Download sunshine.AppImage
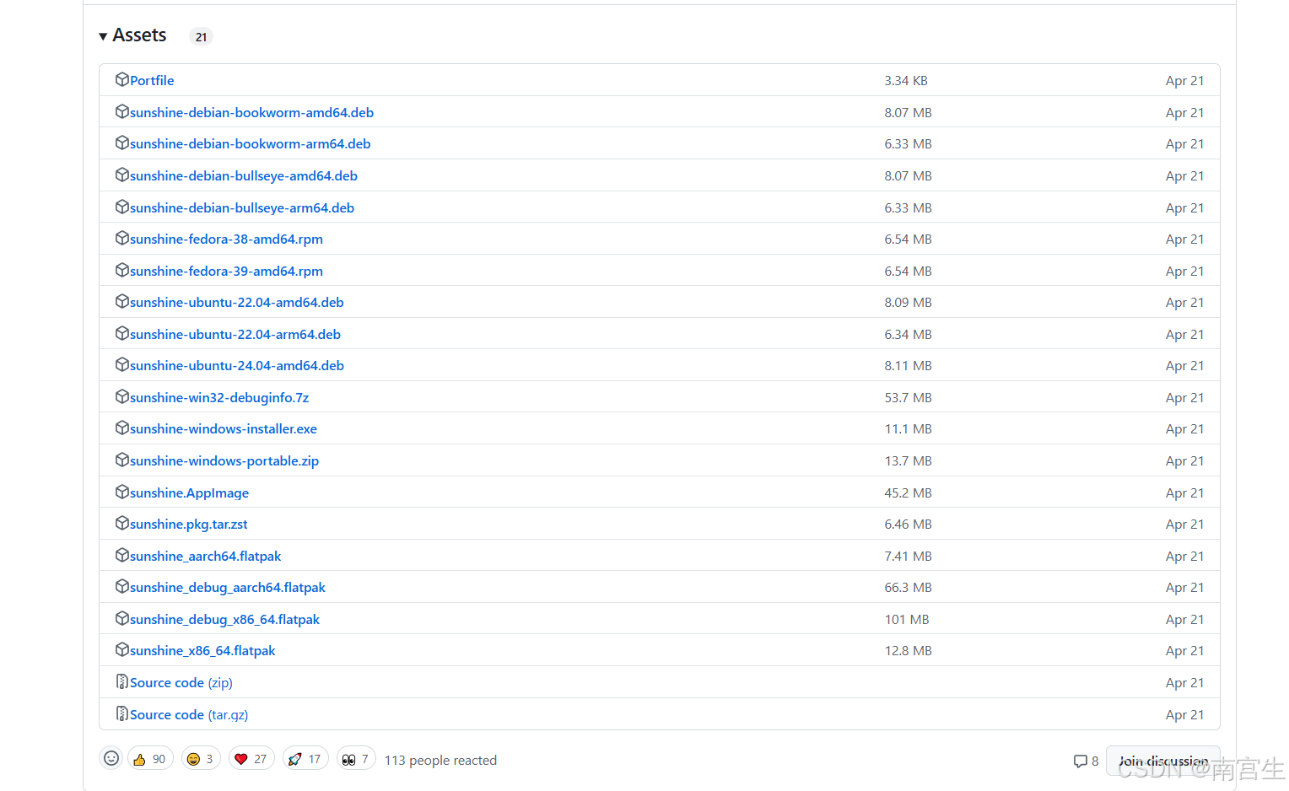The width and height of the screenshot is (1289, 791). [x=189, y=492]
